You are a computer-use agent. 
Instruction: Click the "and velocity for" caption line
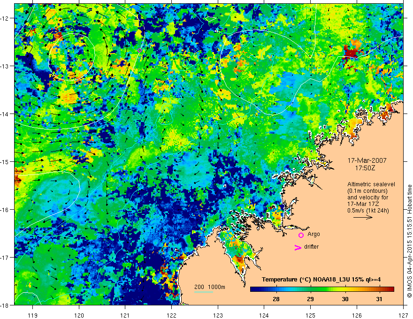pos(367,197)
